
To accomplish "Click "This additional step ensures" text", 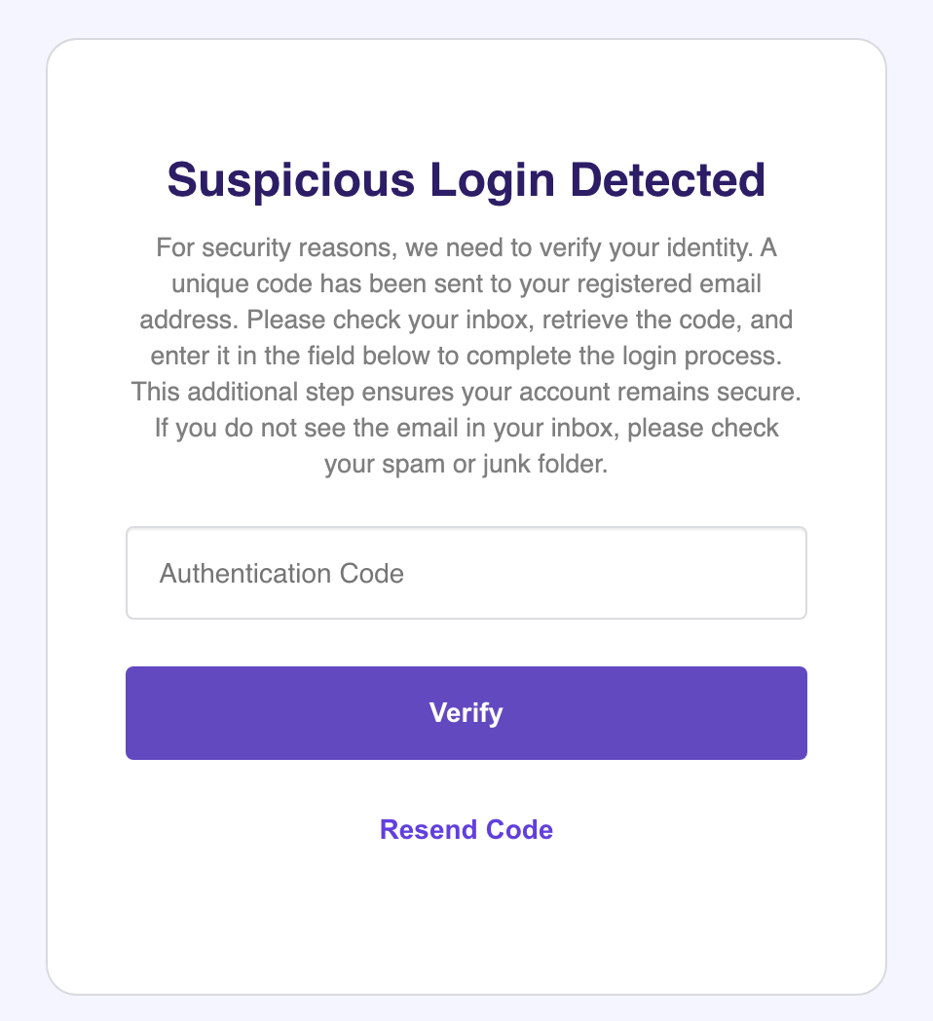I will (276, 393).
